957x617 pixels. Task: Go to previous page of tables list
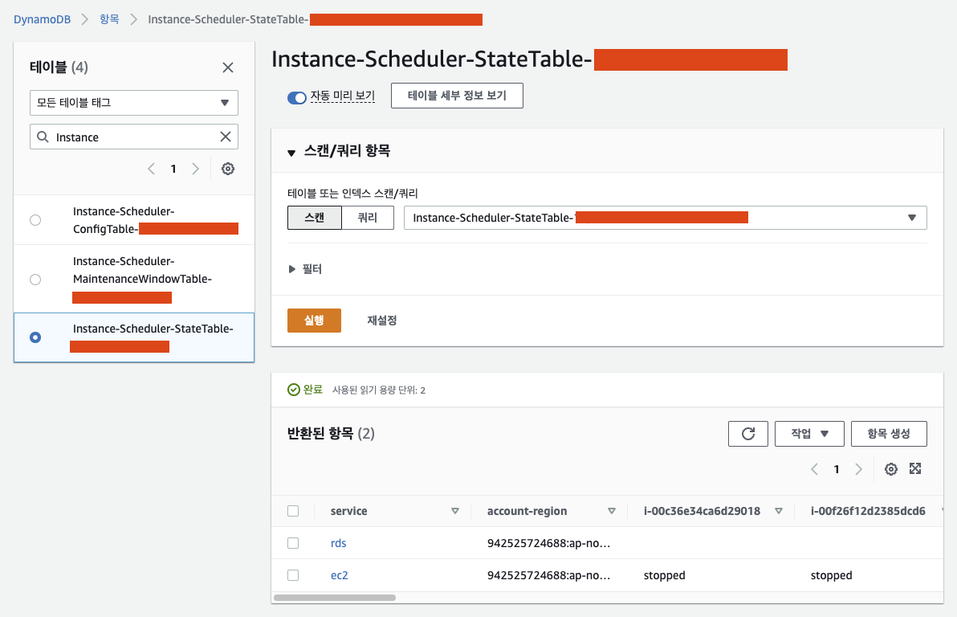pyautogui.click(x=152, y=169)
